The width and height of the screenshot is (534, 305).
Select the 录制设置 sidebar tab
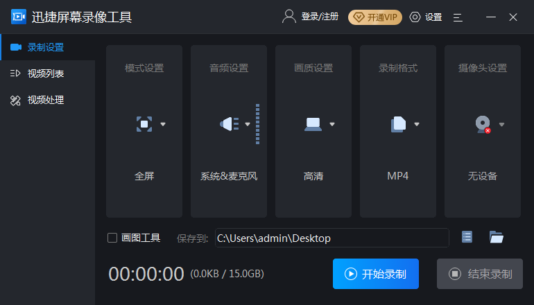(x=48, y=47)
